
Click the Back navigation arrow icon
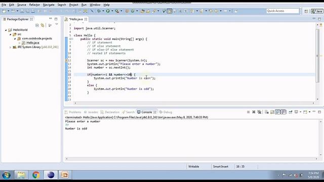216,11
